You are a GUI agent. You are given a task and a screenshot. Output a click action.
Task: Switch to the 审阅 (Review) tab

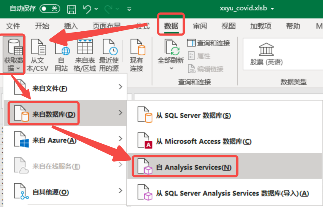(200, 26)
